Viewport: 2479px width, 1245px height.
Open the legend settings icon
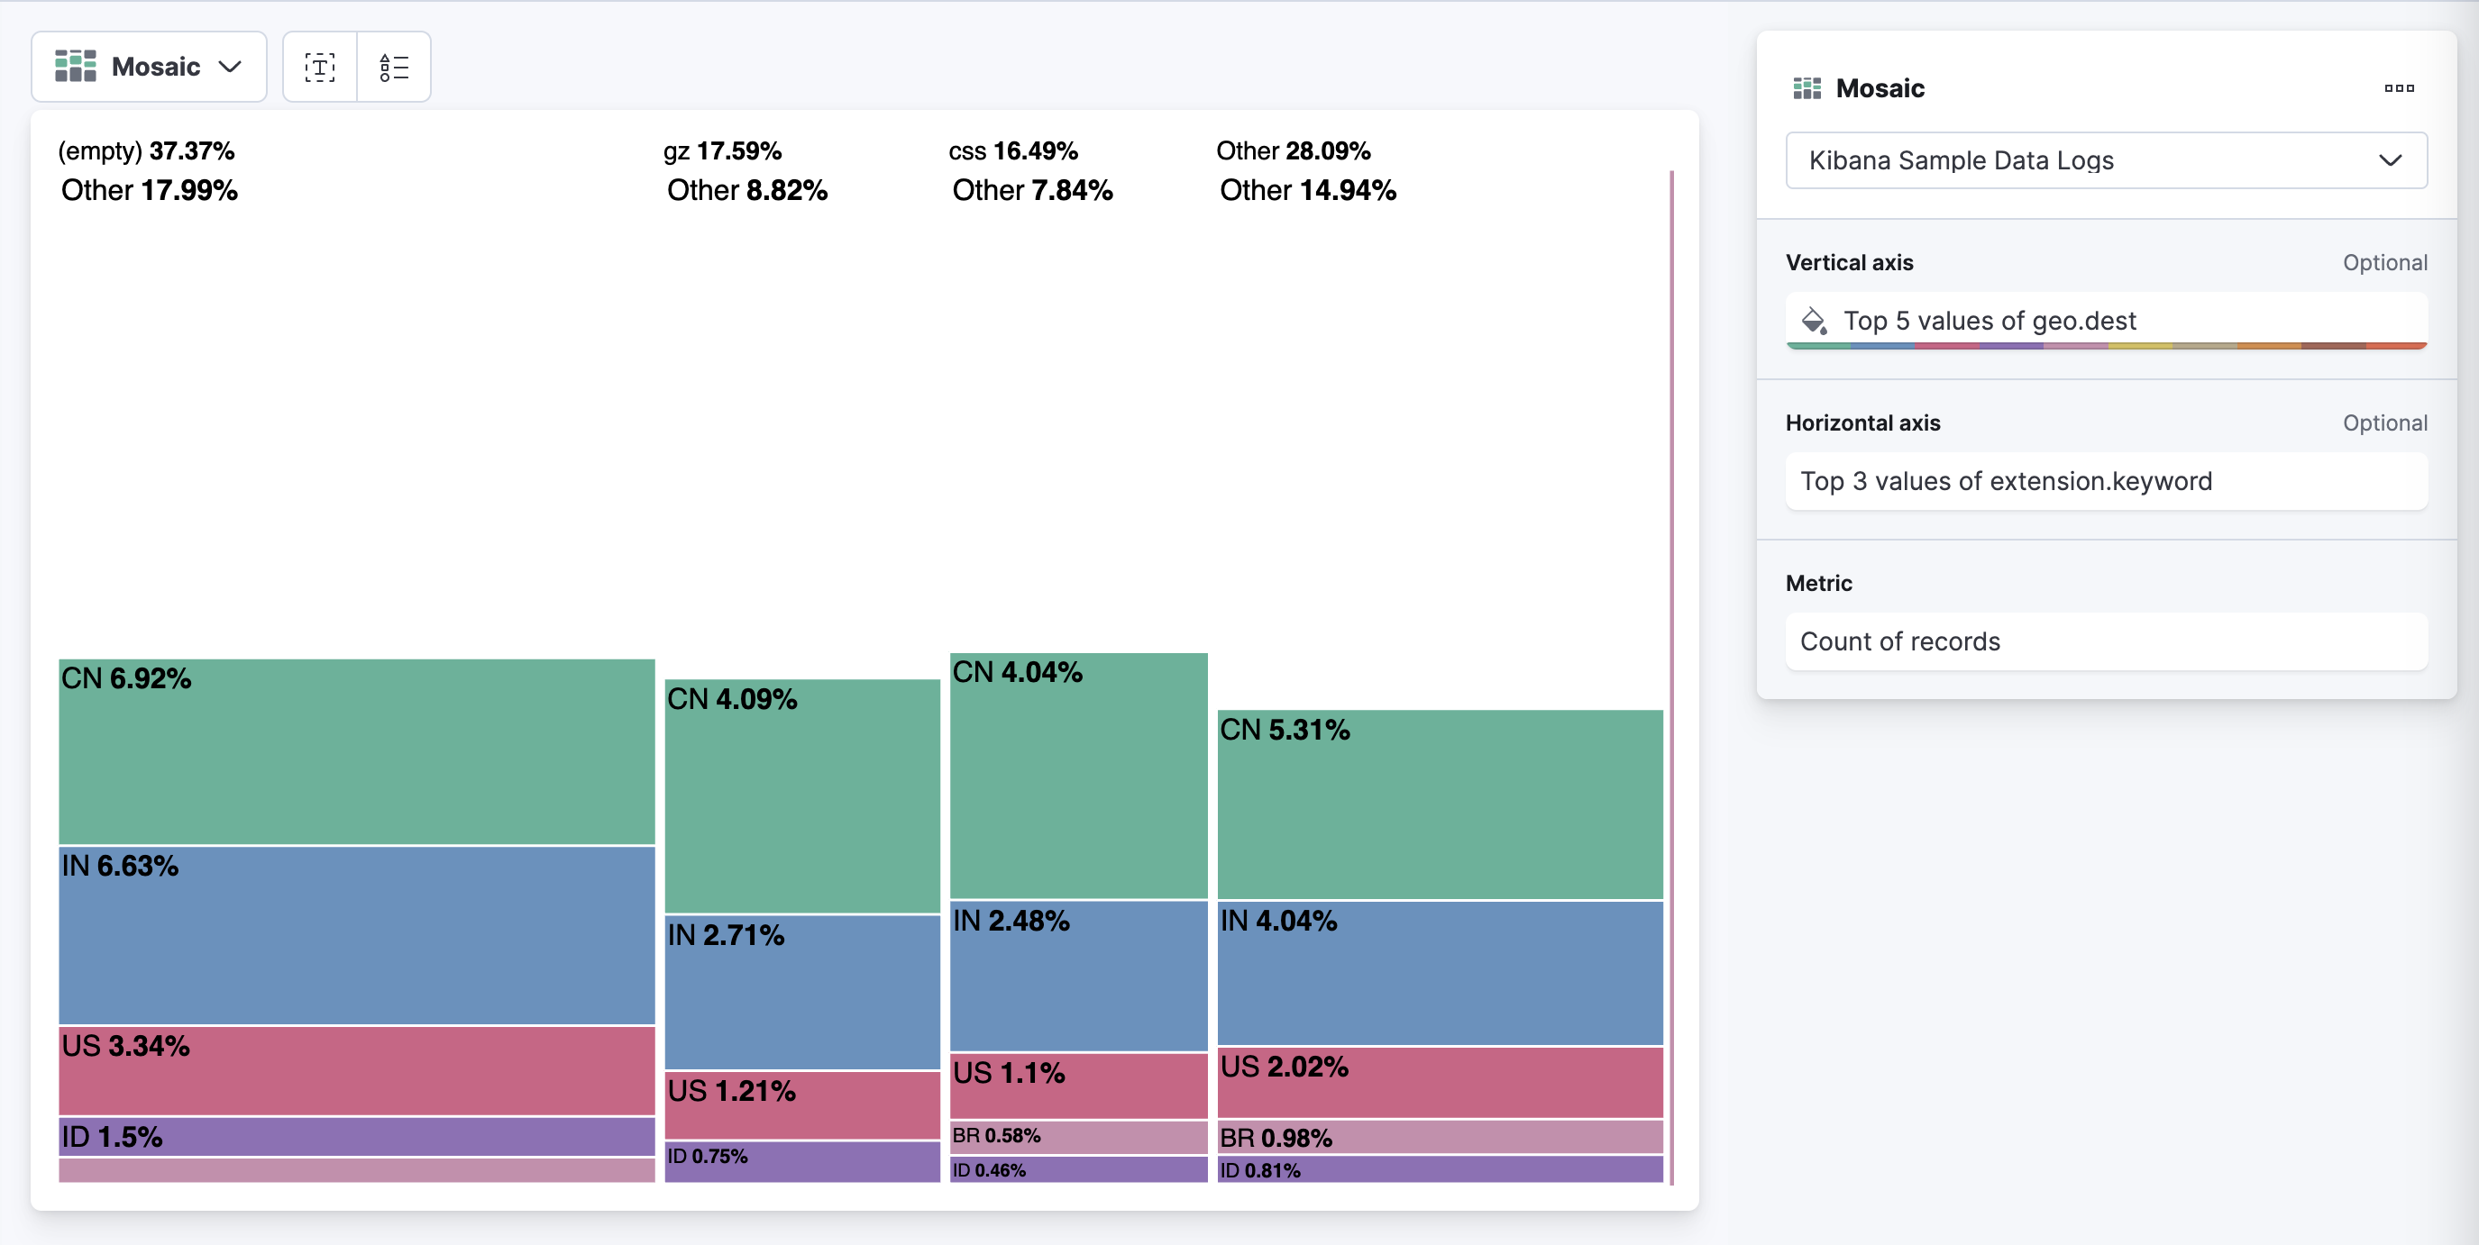pyautogui.click(x=394, y=68)
